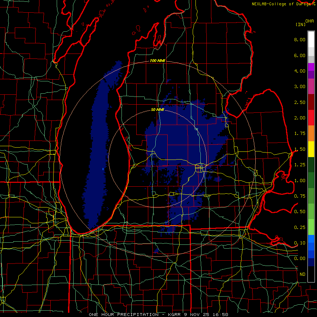Click the 3.00 legend value

click(300, 87)
